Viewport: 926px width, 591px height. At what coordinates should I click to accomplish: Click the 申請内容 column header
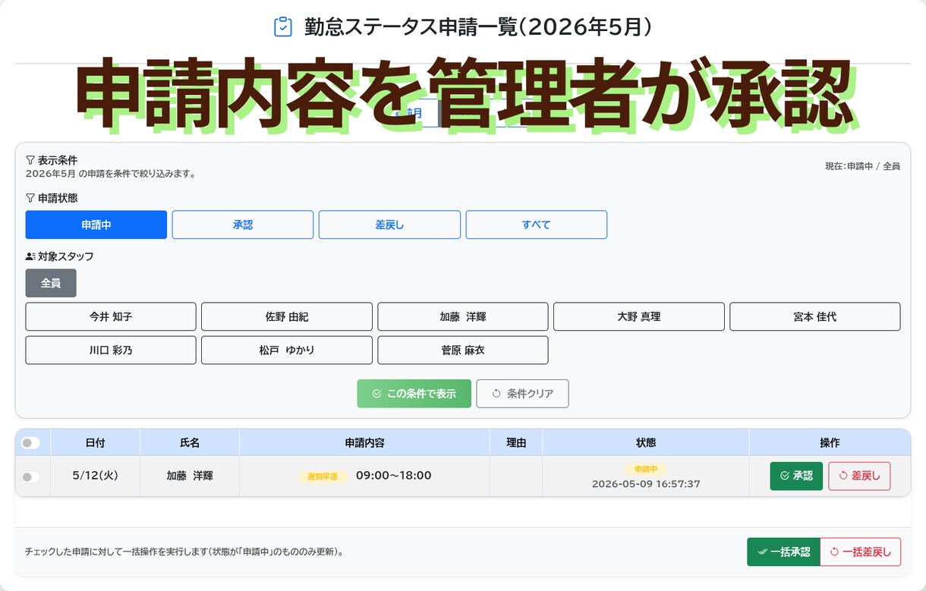[x=365, y=442]
